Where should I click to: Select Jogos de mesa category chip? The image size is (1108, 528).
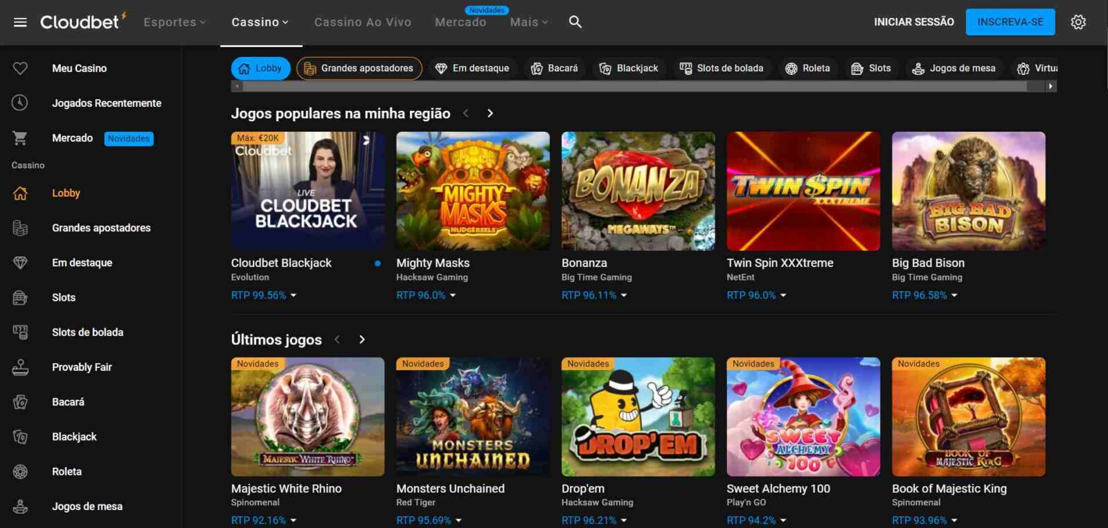coord(954,68)
